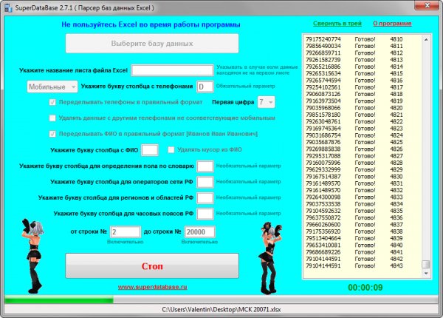443x318 pixels.
Task: Click 'Свернуть в трей' link
Action: 337,24
